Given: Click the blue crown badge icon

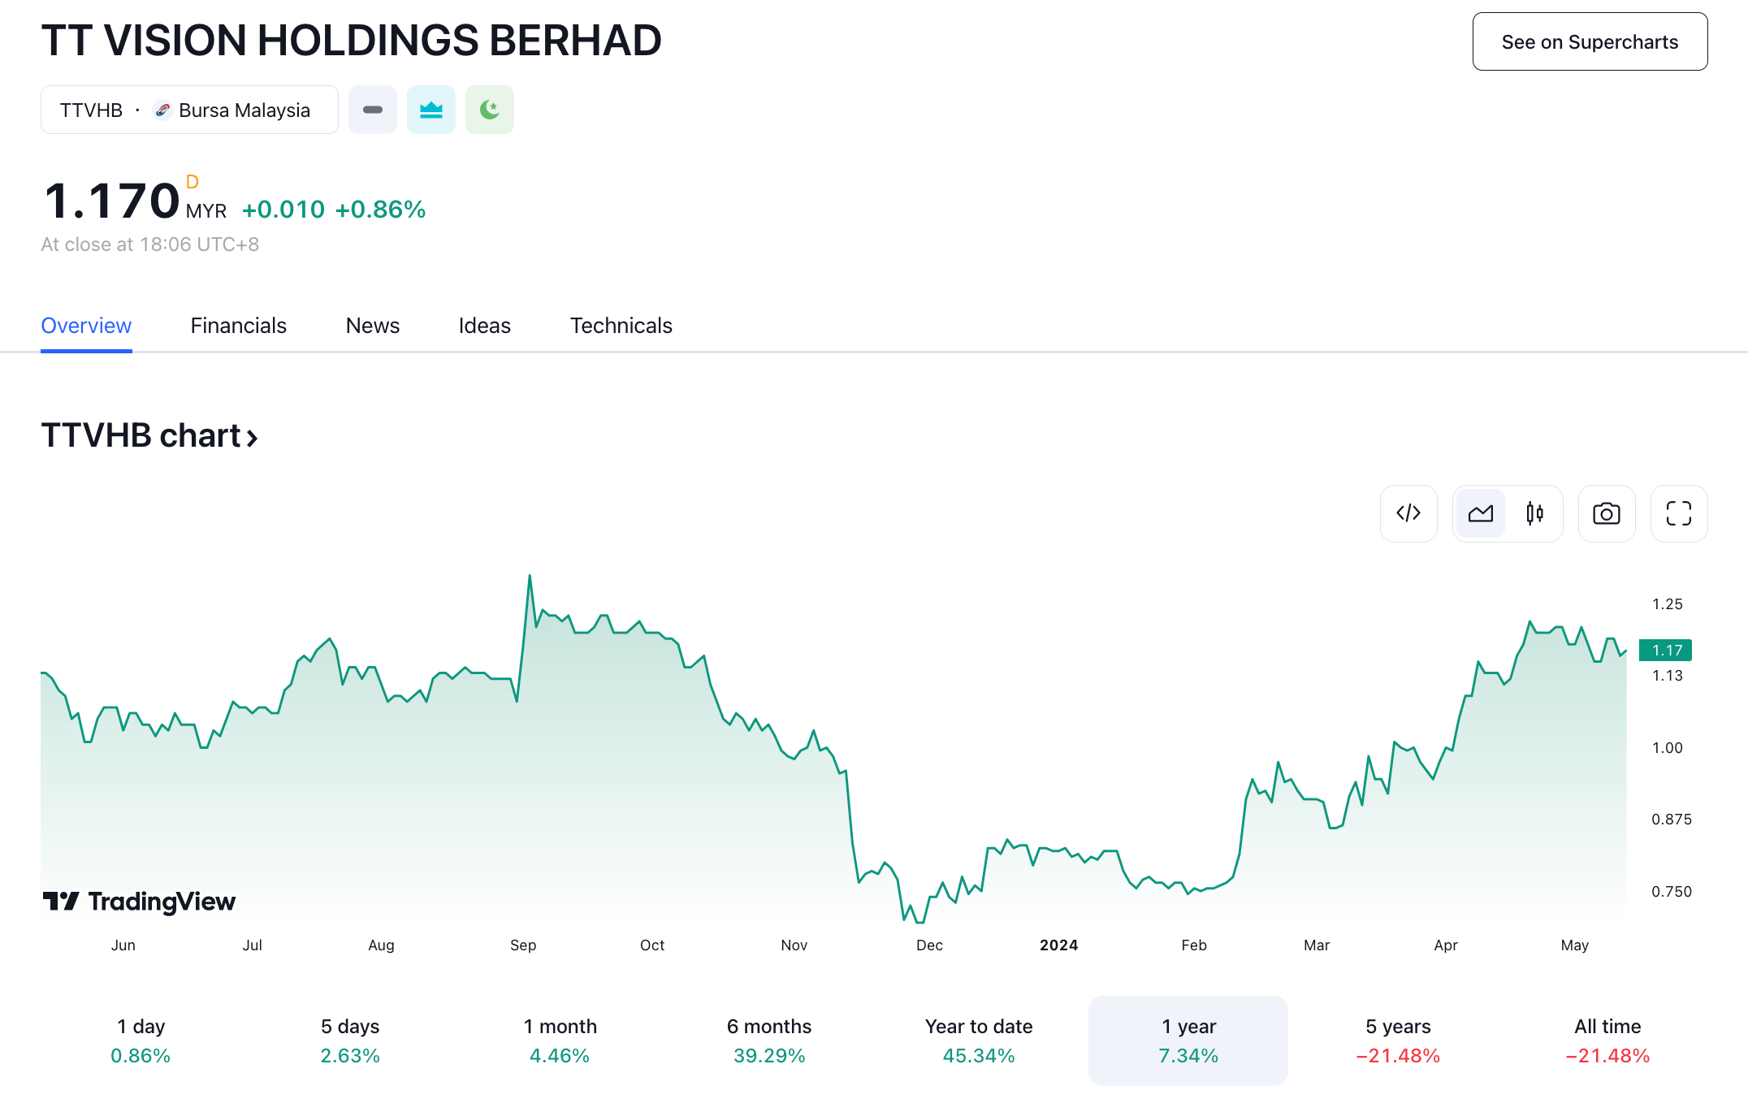Looking at the screenshot, I should click(431, 110).
